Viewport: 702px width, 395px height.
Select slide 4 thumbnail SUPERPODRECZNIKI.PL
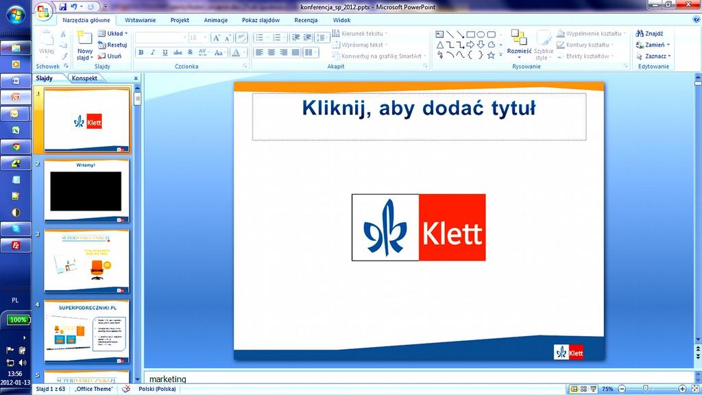click(86, 331)
